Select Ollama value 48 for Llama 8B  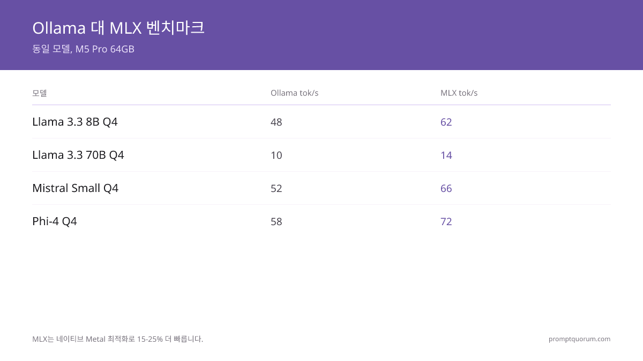coord(276,122)
